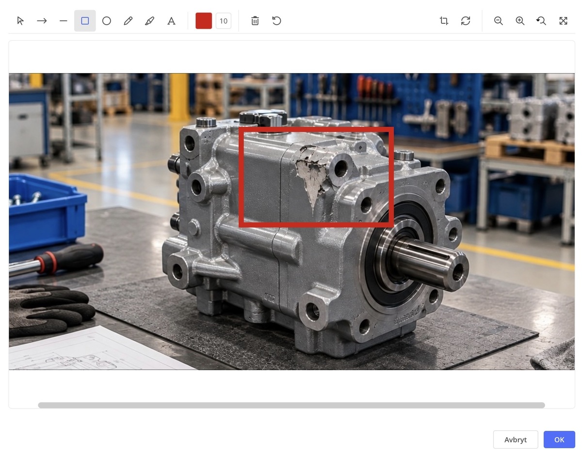This screenshot has height=456, width=582.
Task: Reset zoom with the magnifier arrow icon
Action: (x=541, y=21)
